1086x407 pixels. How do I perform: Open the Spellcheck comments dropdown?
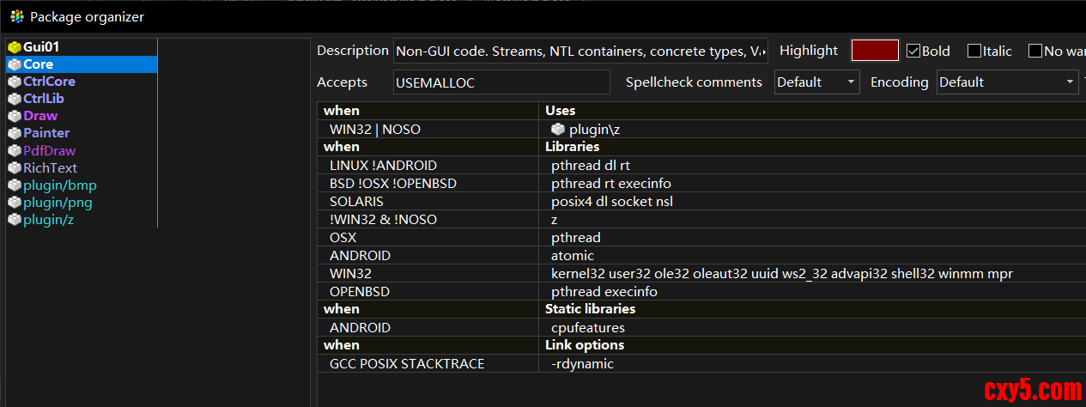pos(816,82)
